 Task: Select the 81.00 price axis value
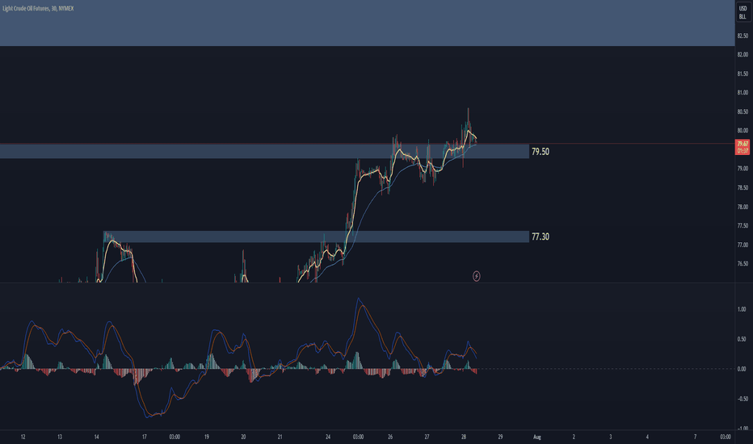(x=742, y=93)
